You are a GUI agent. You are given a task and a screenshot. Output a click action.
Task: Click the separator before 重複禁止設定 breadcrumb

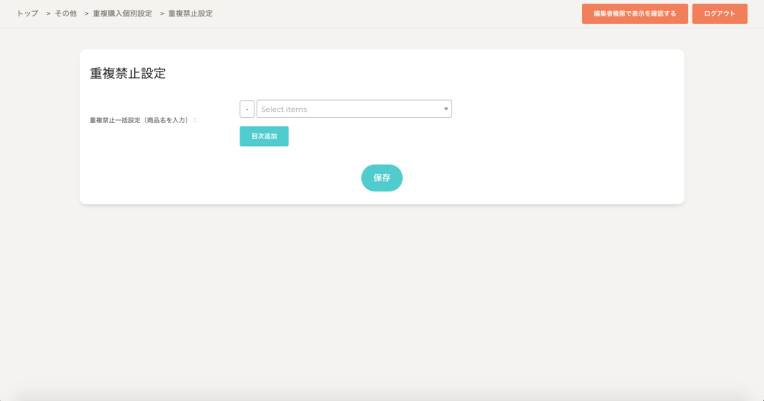(162, 13)
